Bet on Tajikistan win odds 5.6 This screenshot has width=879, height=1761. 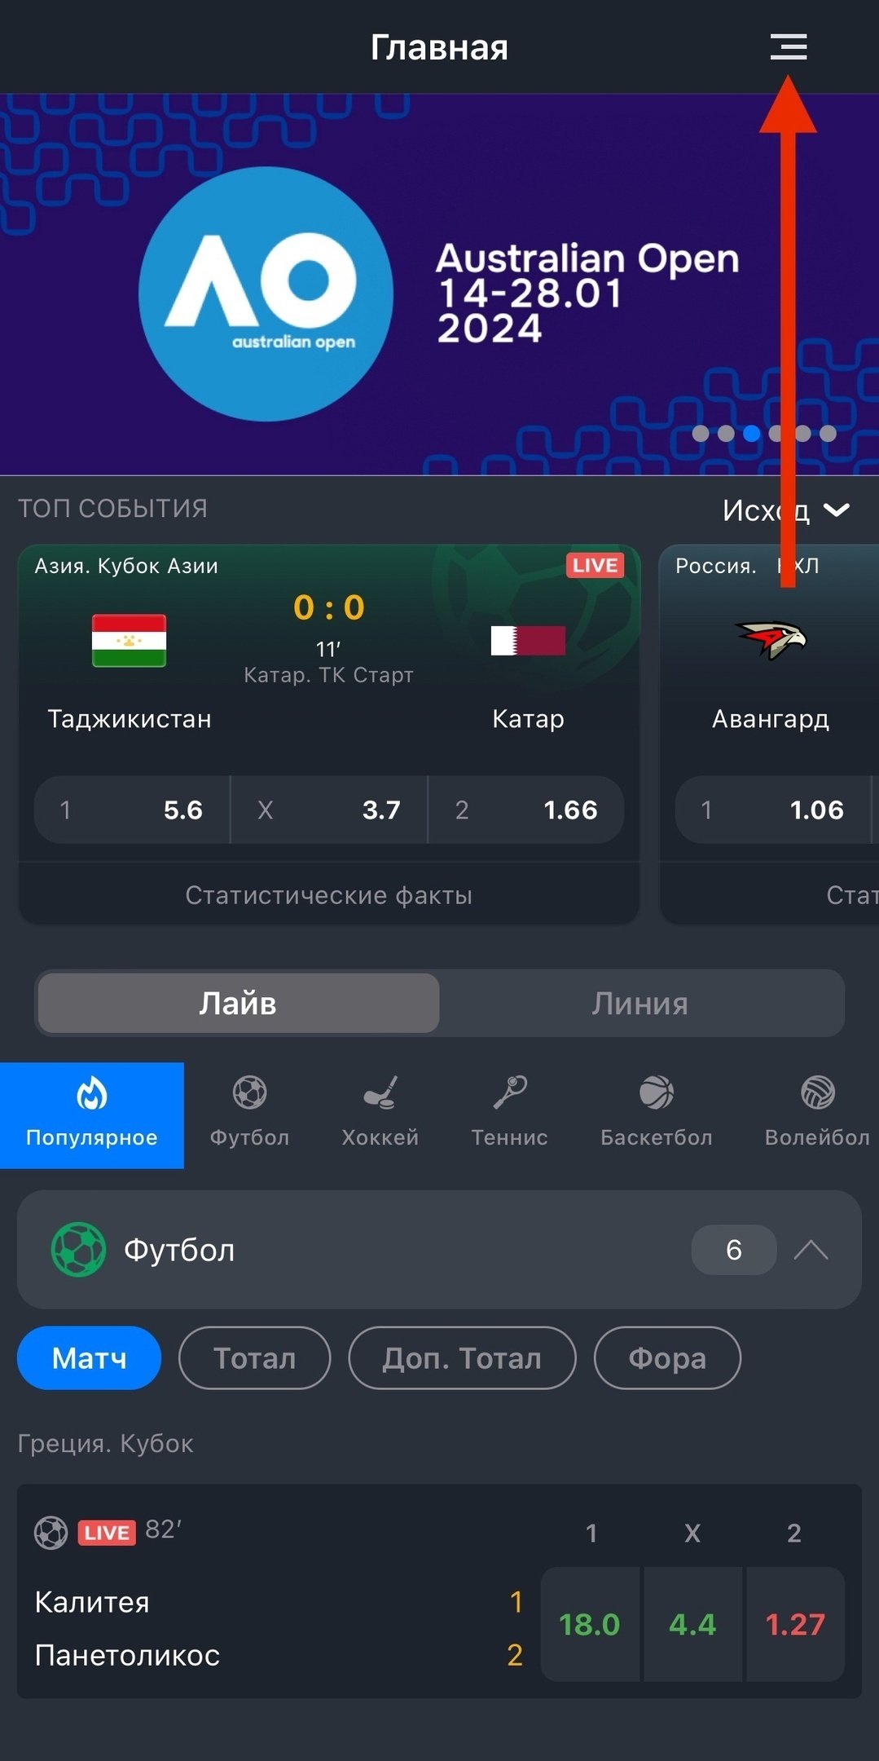tap(132, 810)
